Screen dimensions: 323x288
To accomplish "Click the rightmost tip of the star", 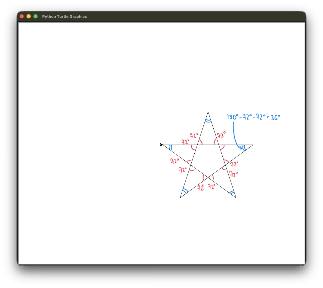I will (x=253, y=145).
